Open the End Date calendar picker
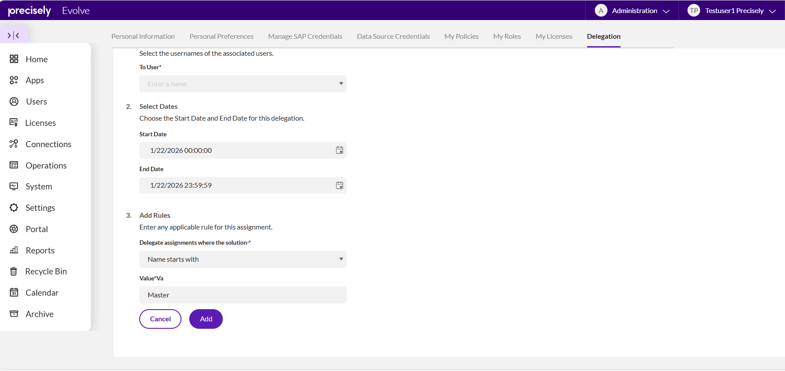The width and height of the screenshot is (785, 371). click(339, 185)
